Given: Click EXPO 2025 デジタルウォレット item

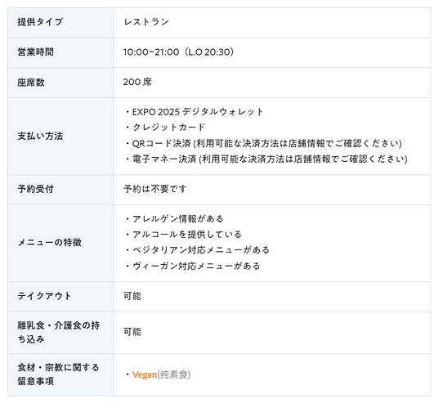Looking at the screenshot, I should pos(195,112).
